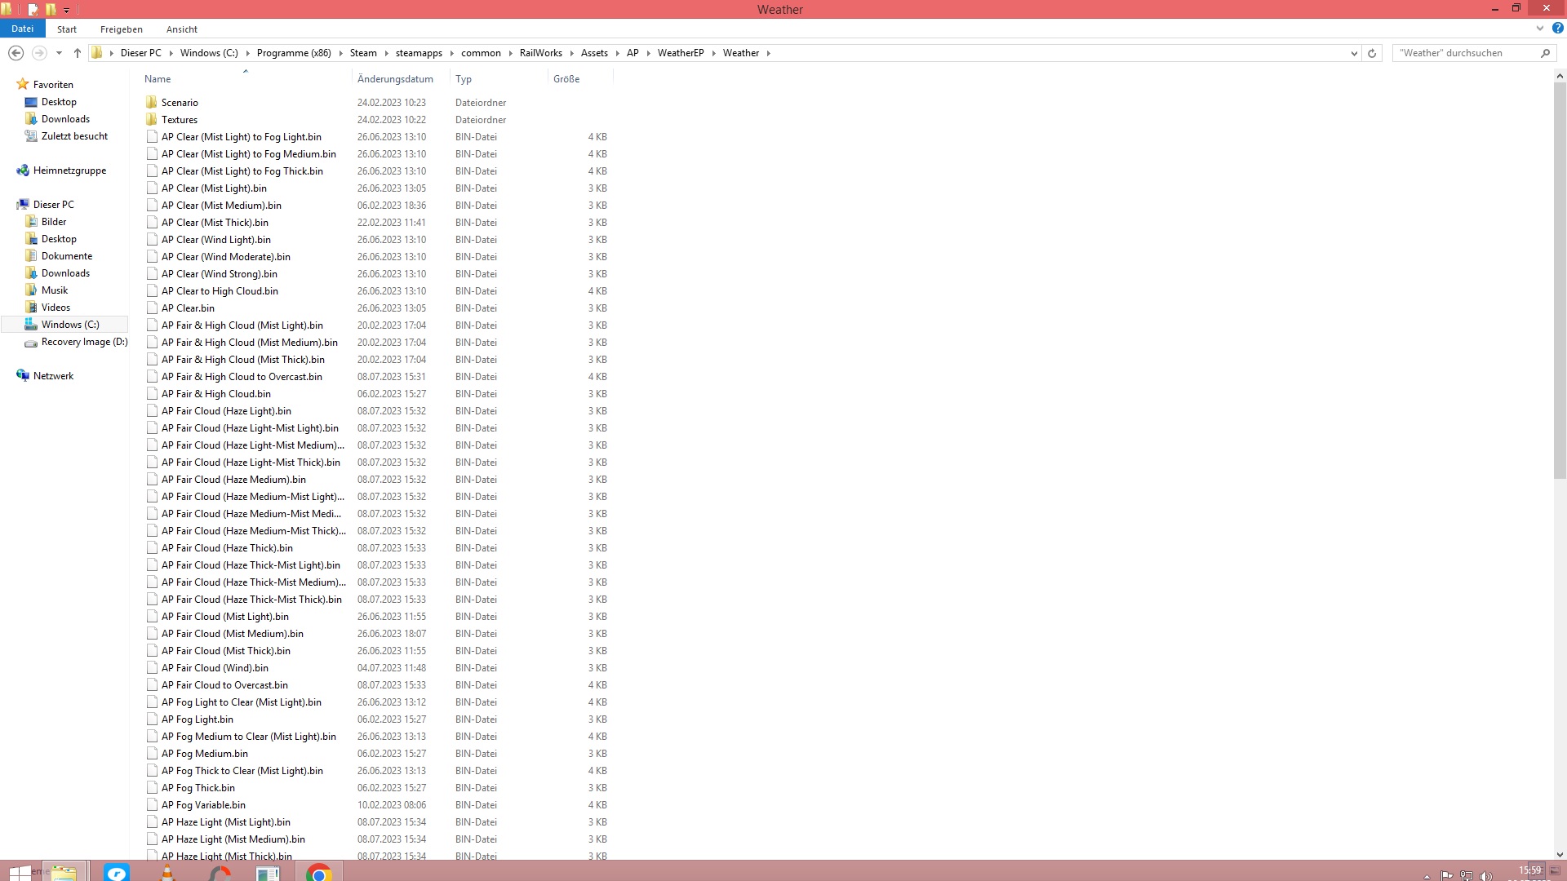
Task: Open the Datei menu
Action: pos(22,29)
